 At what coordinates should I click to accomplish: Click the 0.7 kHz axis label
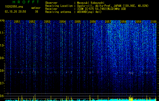click(2, 83)
